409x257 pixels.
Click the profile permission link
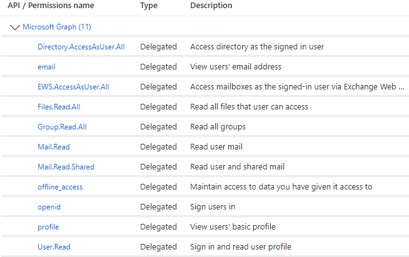coord(48,227)
